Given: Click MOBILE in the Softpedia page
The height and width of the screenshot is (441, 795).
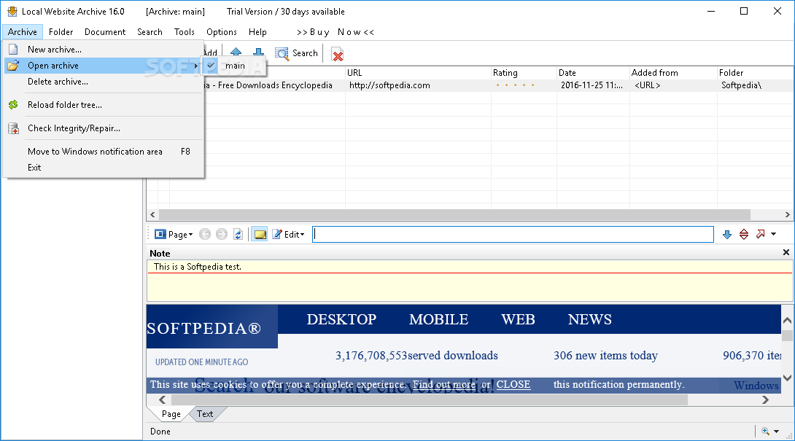Looking at the screenshot, I should (438, 319).
